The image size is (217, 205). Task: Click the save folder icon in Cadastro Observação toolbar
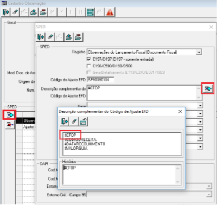click(34, 12)
